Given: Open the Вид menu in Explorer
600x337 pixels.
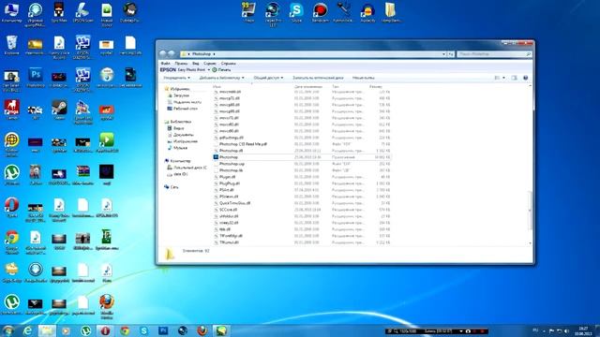Looking at the screenshot, I should coord(196,64).
